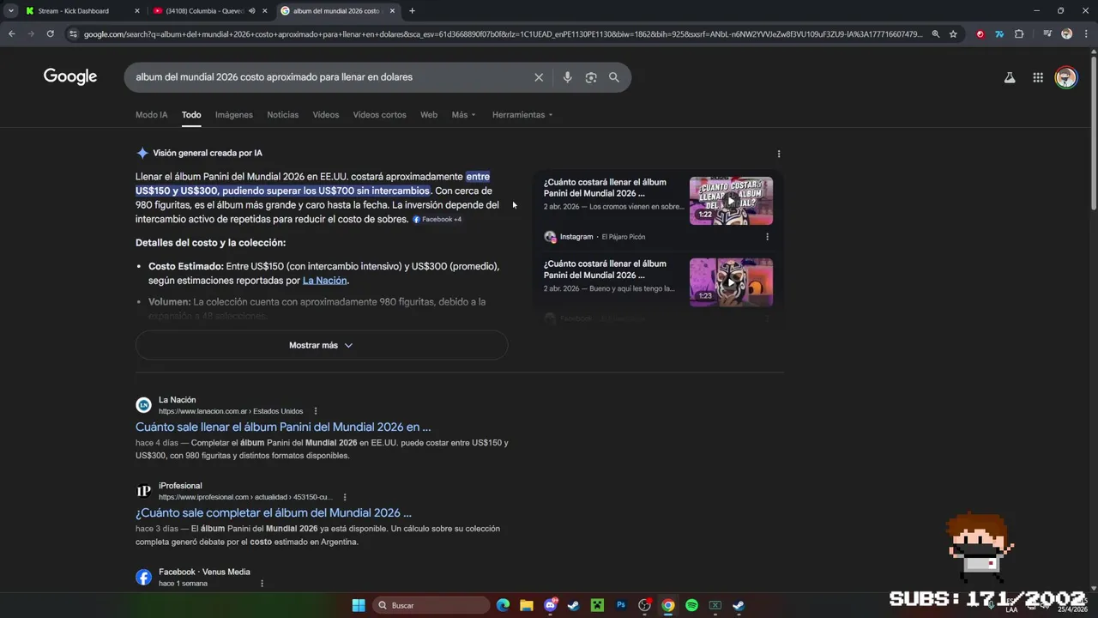Expand the Herramientas dropdown

coord(522,115)
